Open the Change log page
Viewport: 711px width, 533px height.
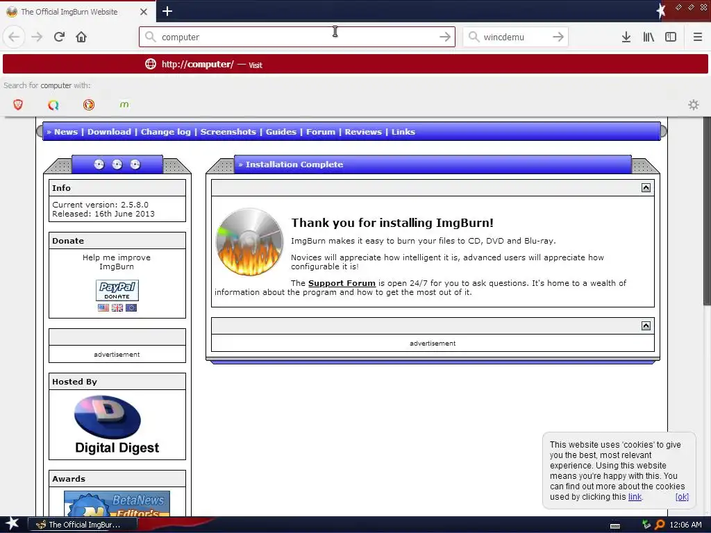pyautogui.click(x=165, y=132)
